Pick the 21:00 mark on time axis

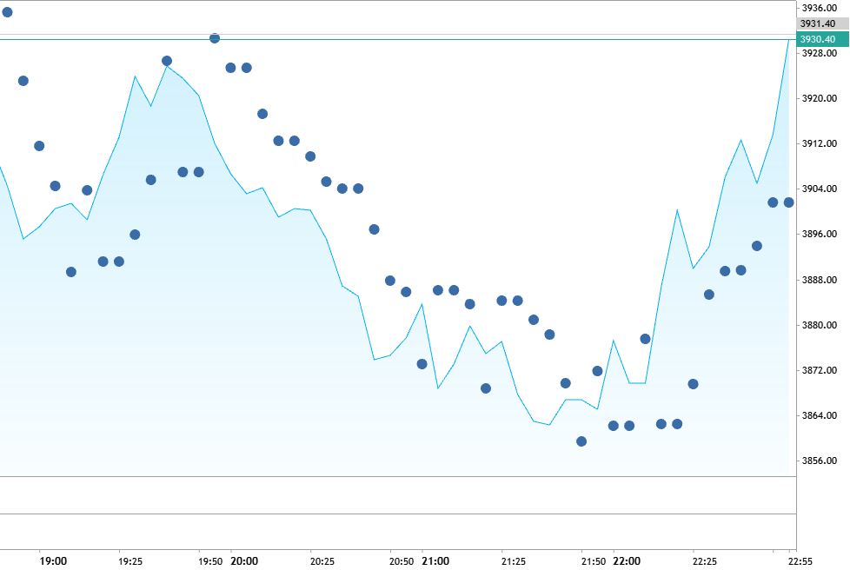[435, 561]
